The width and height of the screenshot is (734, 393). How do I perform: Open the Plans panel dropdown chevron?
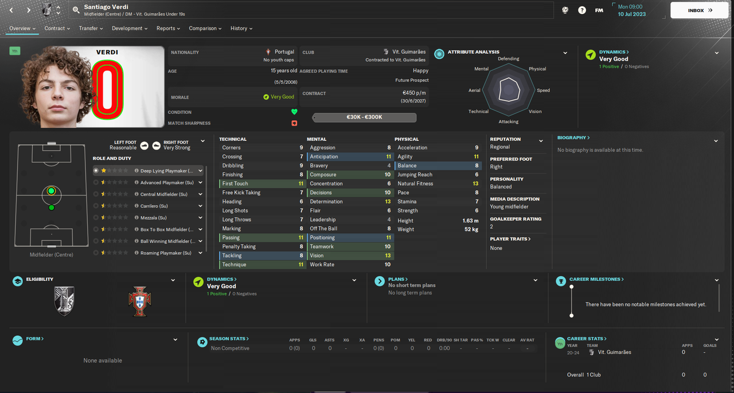point(536,280)
